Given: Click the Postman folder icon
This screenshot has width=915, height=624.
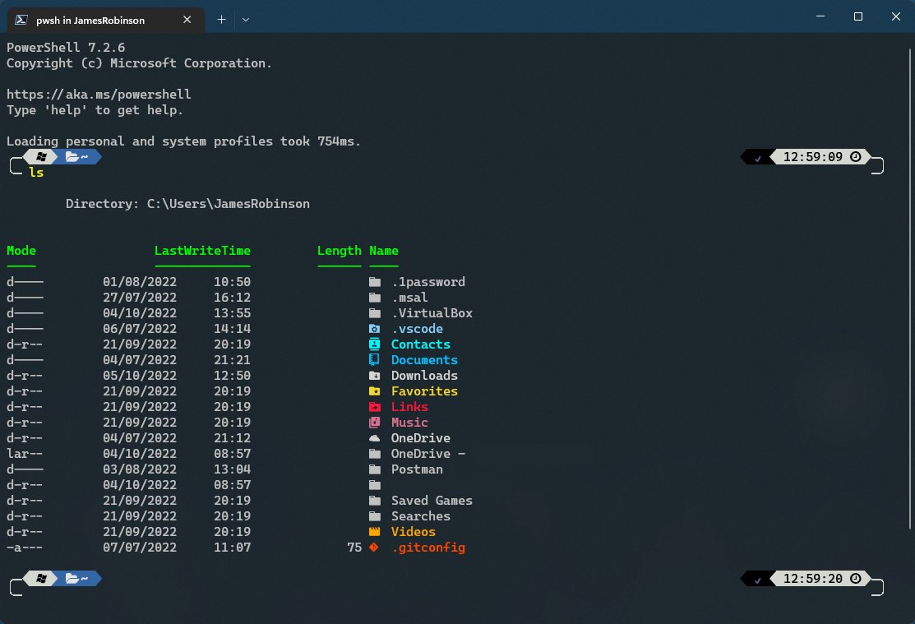Looking at the screenshot, I should (x=375, y=470).
